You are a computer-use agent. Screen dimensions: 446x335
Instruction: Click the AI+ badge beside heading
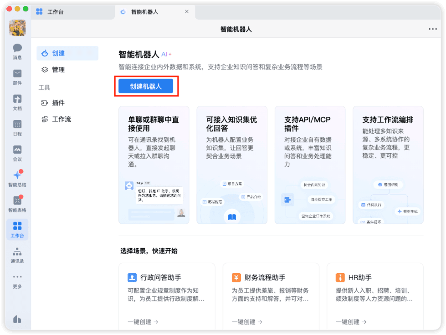tap(166, 54)
